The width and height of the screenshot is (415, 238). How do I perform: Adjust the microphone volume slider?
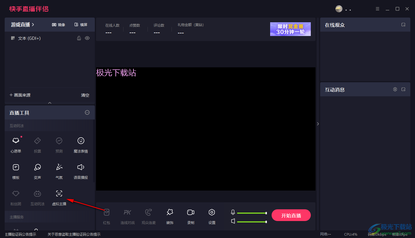[x=252, y=213]
